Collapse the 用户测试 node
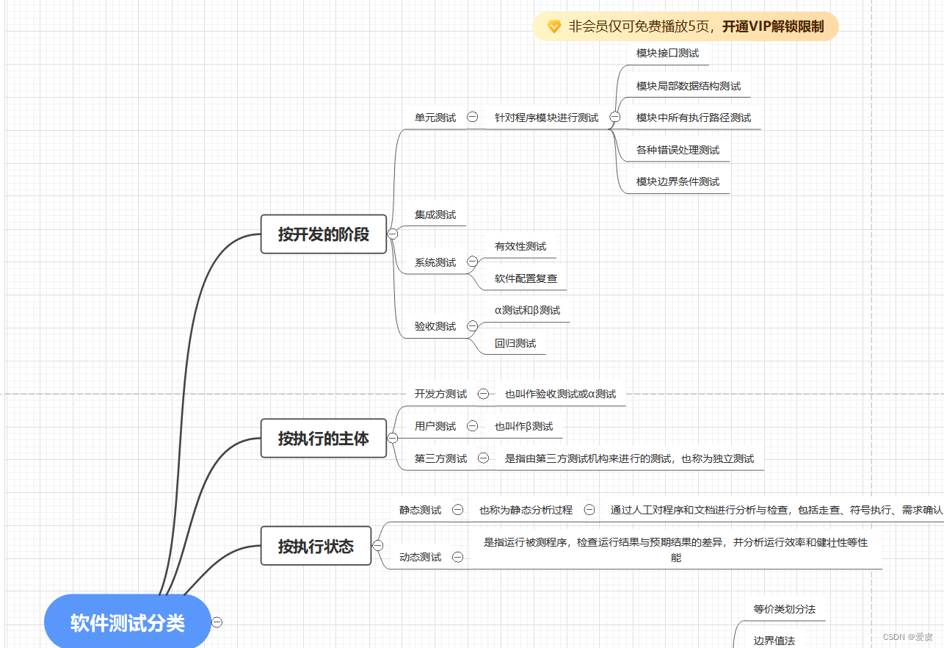The height and width of the screenshot is (648, 944). [x=473, y=425]
